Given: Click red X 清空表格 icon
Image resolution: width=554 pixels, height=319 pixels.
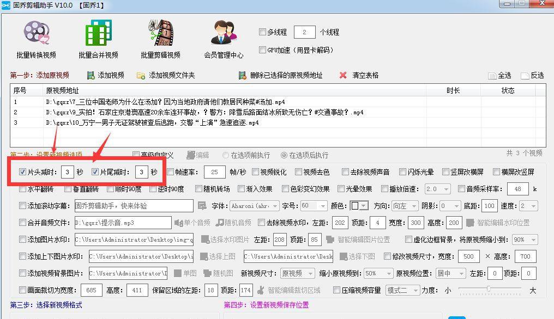Looking at the screenshot, I should [x=343, y=75].
